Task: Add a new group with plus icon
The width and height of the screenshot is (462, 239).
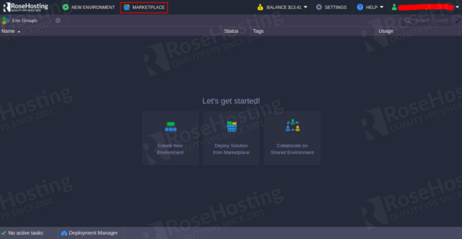Action: (x=58, y=20)
